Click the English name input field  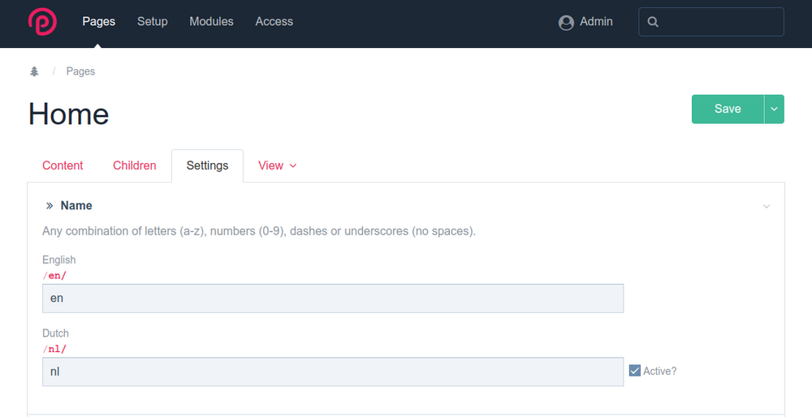click(333, 299)
